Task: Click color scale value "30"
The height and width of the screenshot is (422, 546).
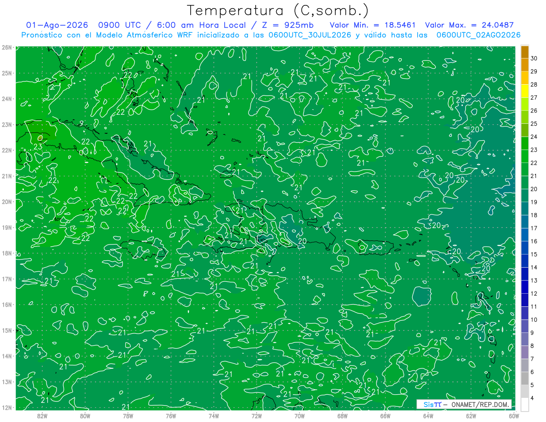Action: 534,58
